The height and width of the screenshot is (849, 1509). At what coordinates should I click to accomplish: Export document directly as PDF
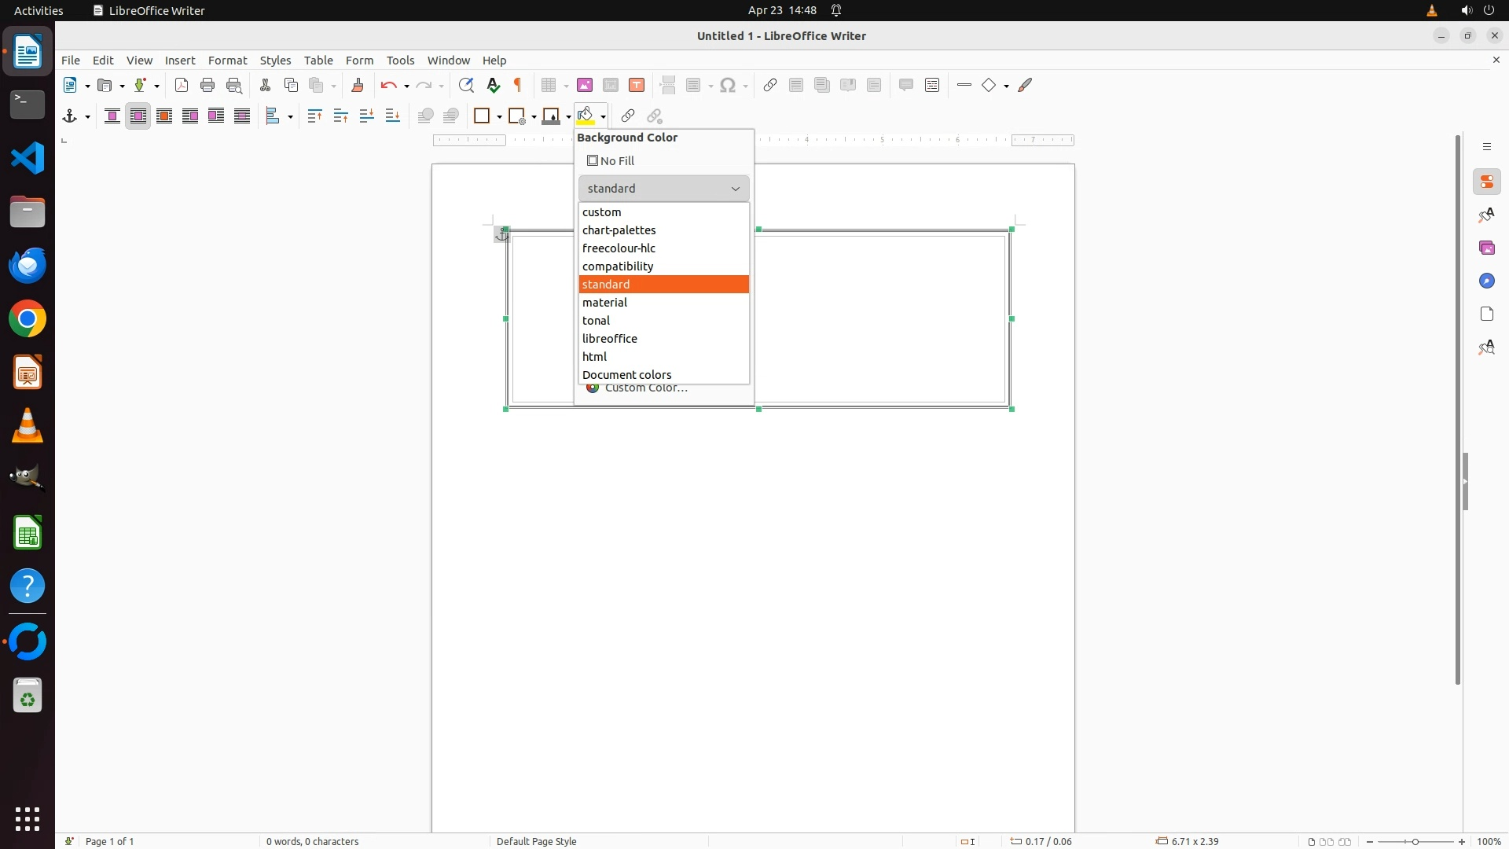coord(182,86)
